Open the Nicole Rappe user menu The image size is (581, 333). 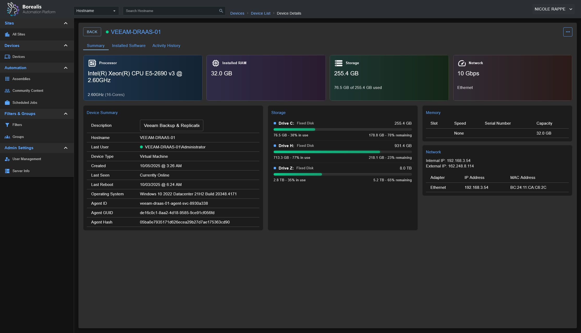pos(553,9)
